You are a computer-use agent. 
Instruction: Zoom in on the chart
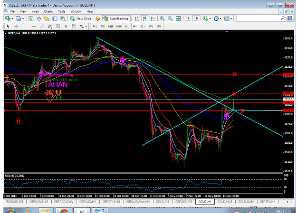tap(162, 19)
